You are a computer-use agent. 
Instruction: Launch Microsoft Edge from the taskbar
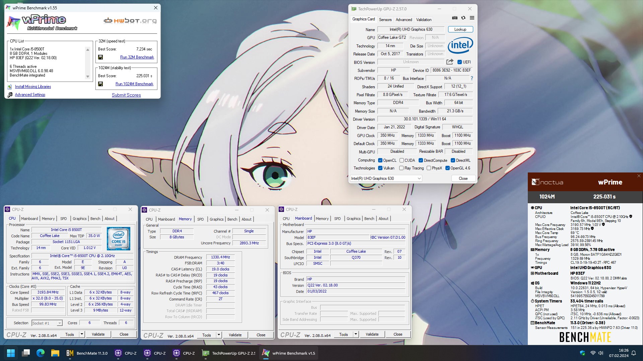tap(40, 353)
